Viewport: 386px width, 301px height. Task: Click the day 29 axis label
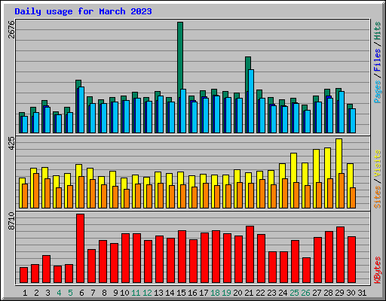pos(339,293)
